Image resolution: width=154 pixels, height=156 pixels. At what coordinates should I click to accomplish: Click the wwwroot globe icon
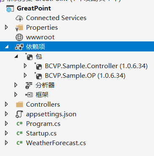[19, 37]
